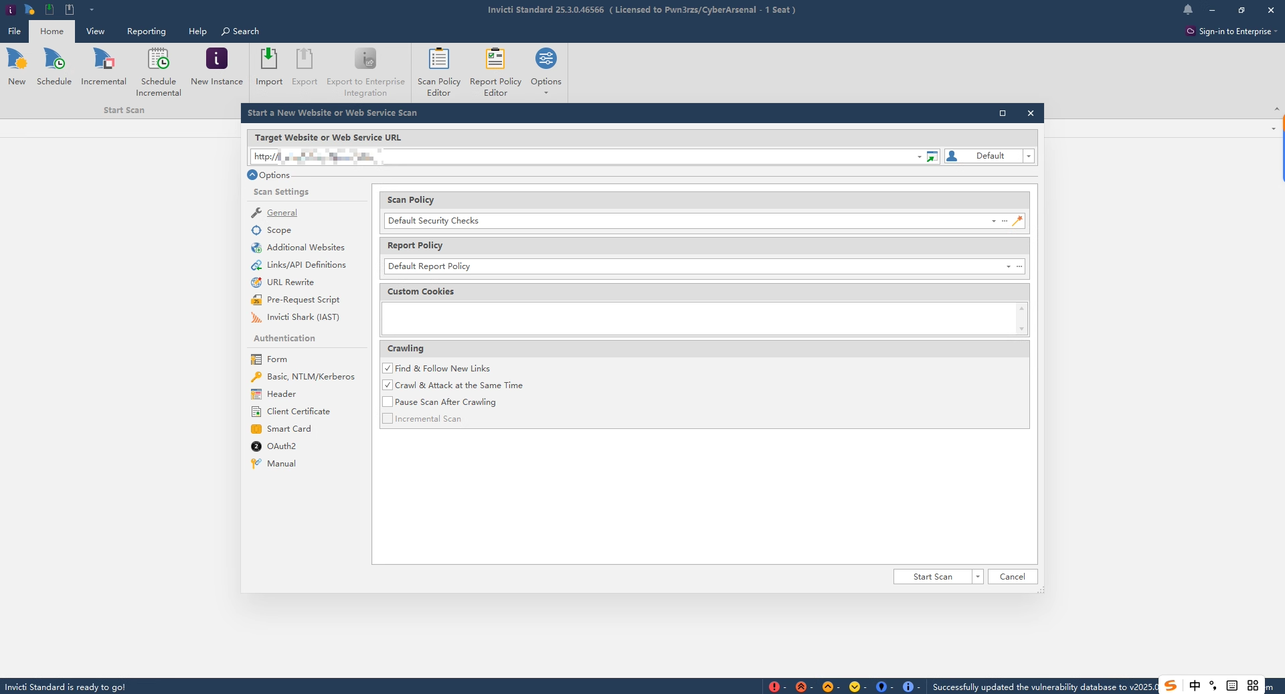Image resolution: width=1285 pixels, height=694 pixels.
Task: Click the New scan ribbon icon
Action: [17, 67]
